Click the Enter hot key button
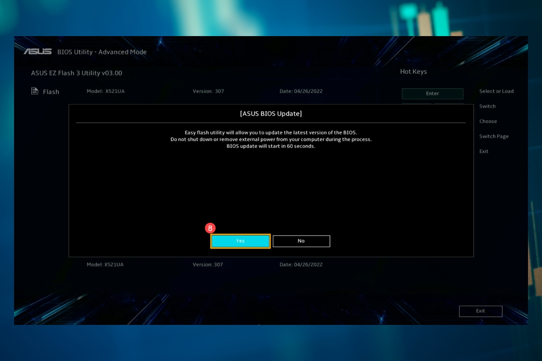 [x=432, y=93]
